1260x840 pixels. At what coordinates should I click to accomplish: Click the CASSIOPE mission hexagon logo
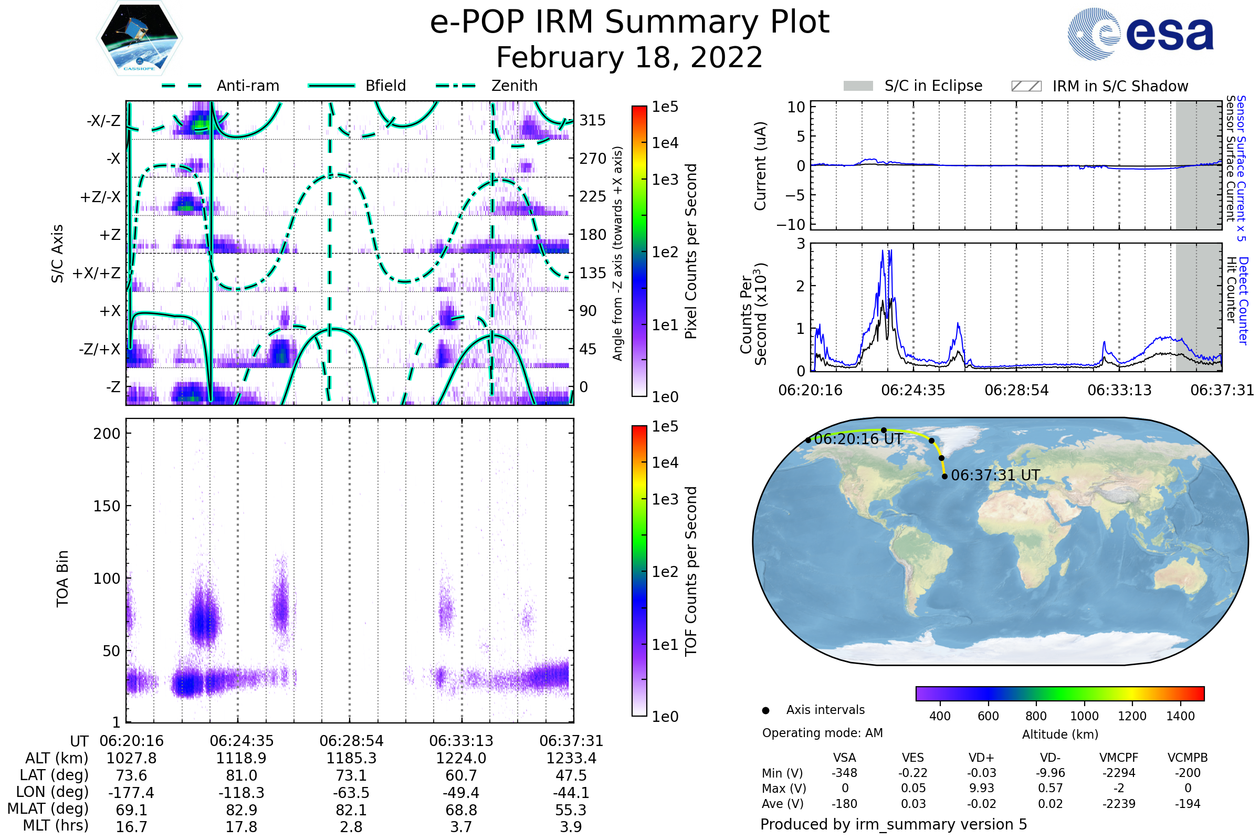tap(139, 38)
